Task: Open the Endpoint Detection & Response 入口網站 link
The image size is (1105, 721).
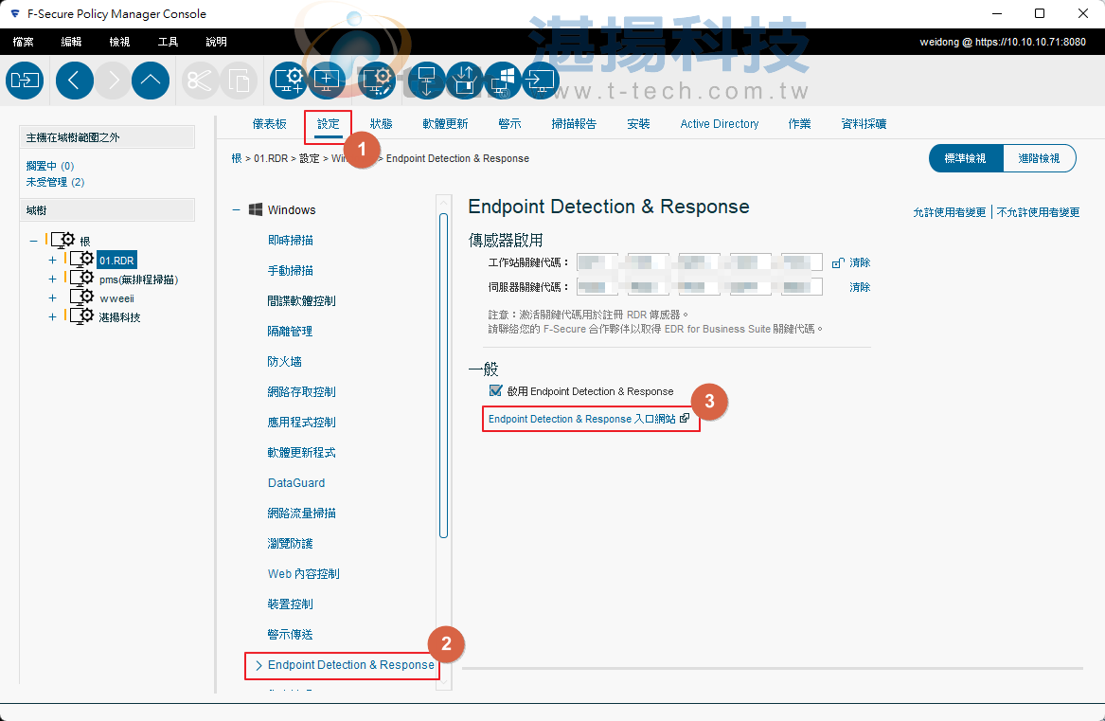Action: pos(589,419)
